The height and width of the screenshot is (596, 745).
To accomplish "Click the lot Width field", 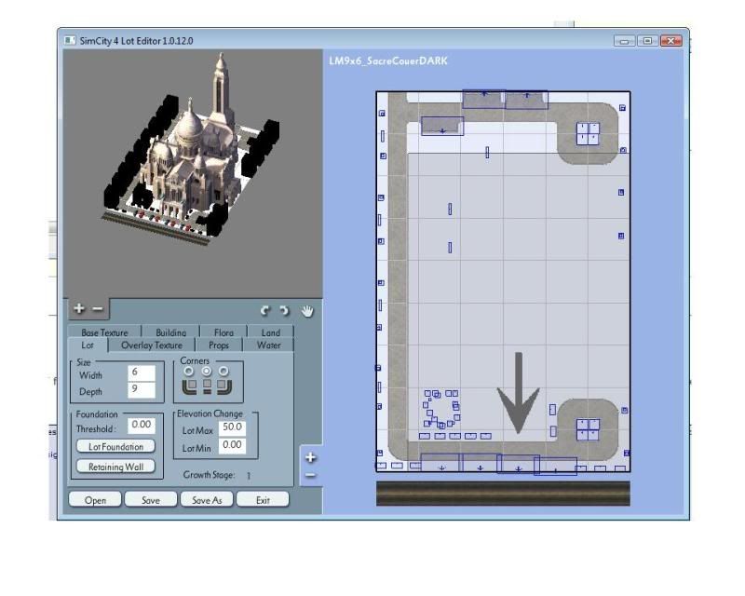I will [x=142, y=372].
